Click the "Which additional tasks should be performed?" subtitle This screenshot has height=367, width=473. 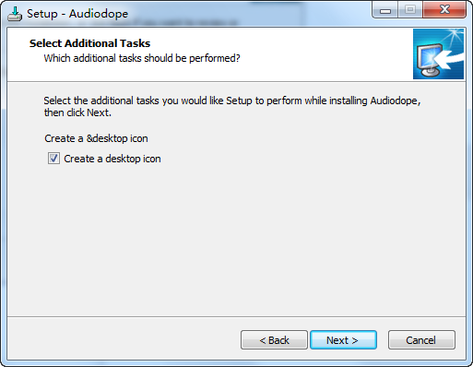(142, 58)
